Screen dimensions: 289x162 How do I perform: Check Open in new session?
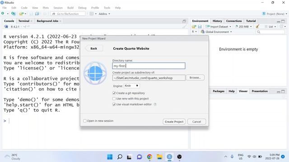click(x=85, y=121)
